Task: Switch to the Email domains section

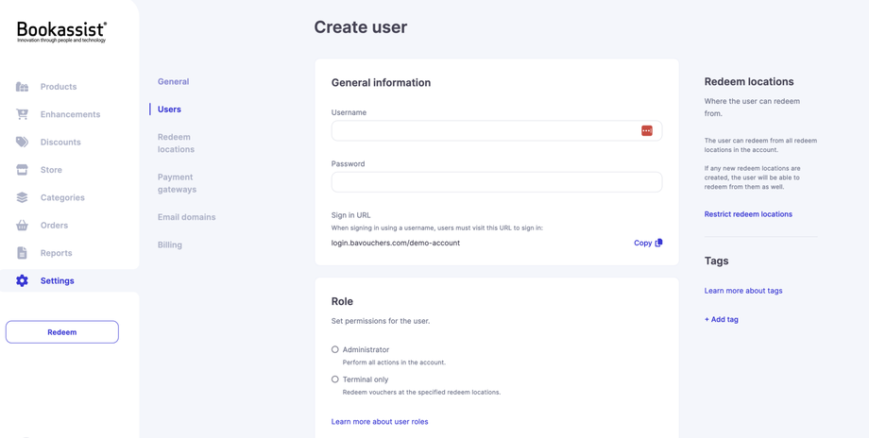Action: [x=186, y=217]
